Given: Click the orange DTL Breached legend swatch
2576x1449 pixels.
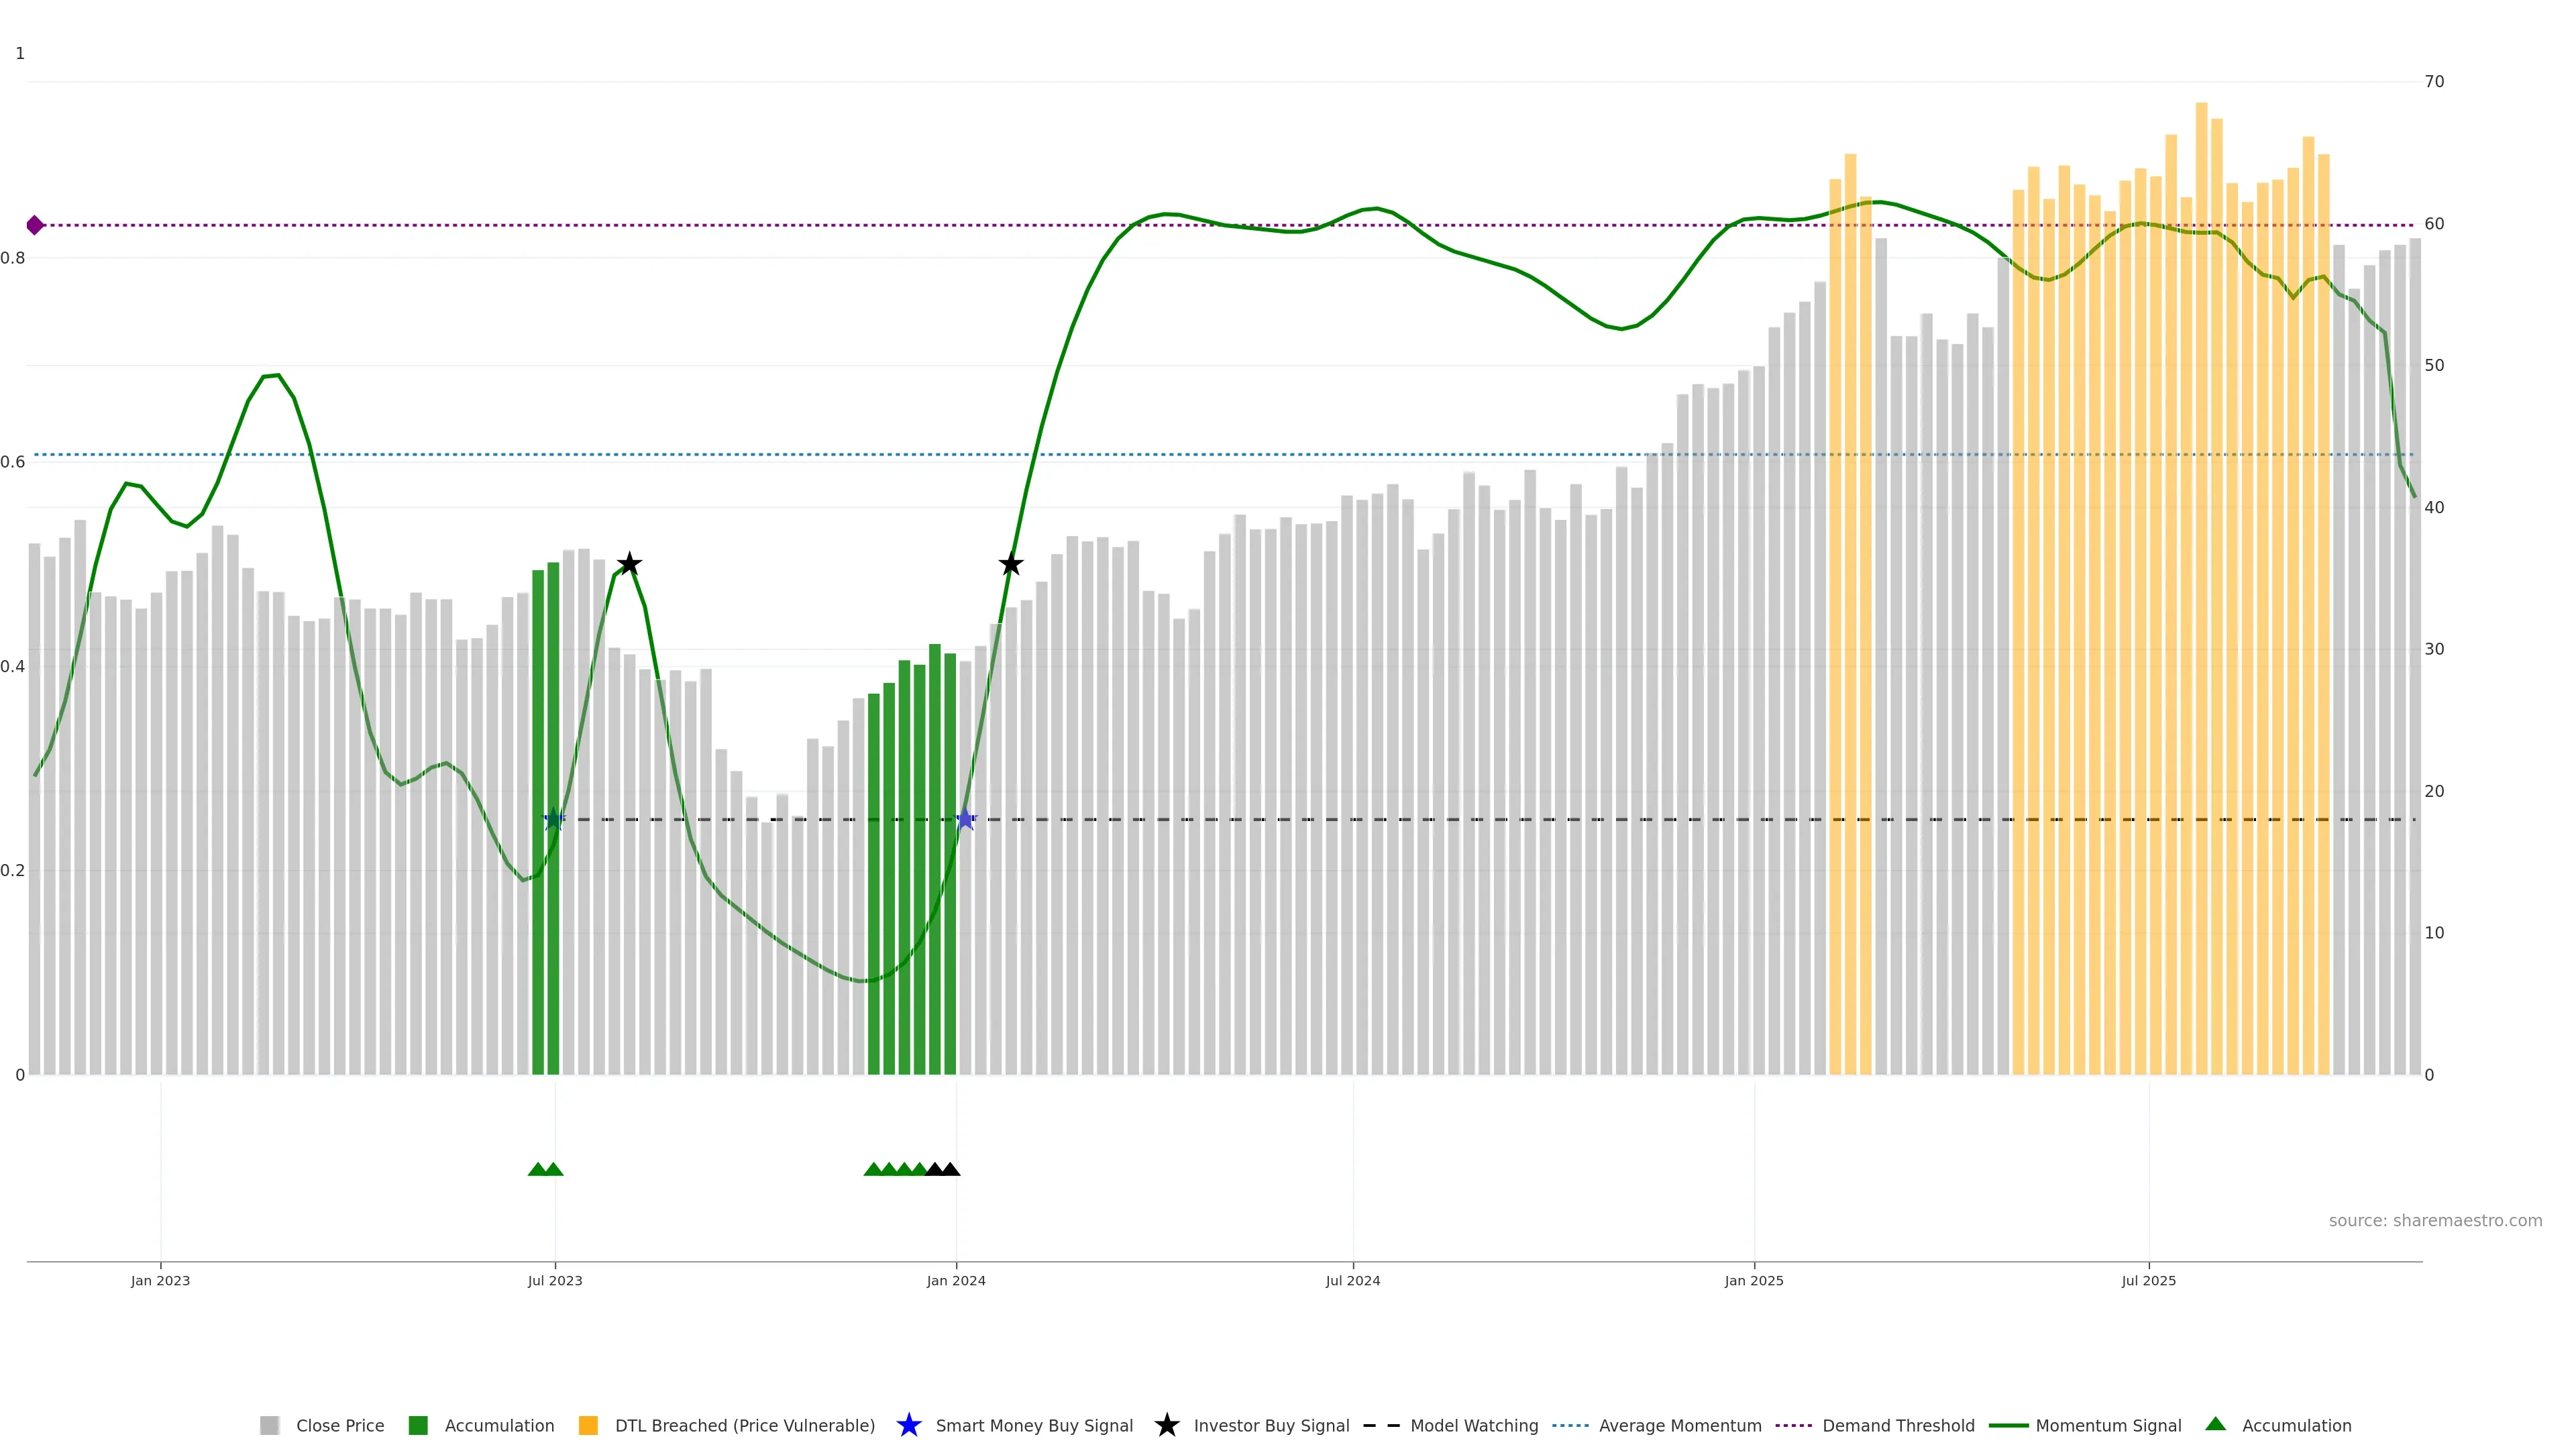Looking at the screenshot, I should point(588,1425).
